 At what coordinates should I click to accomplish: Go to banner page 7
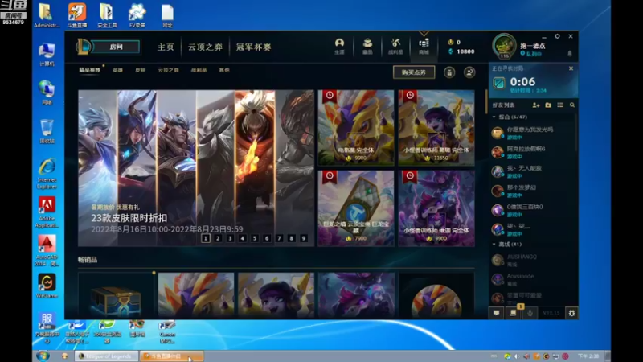tap(279, 238)
